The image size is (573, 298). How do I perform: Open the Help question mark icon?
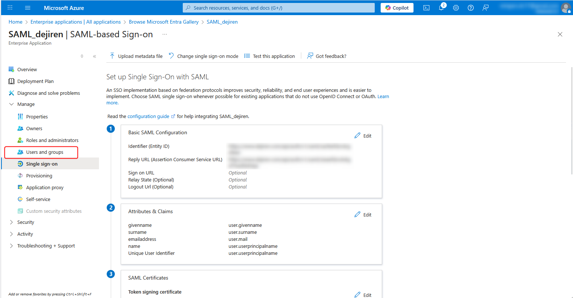(471, 8)
